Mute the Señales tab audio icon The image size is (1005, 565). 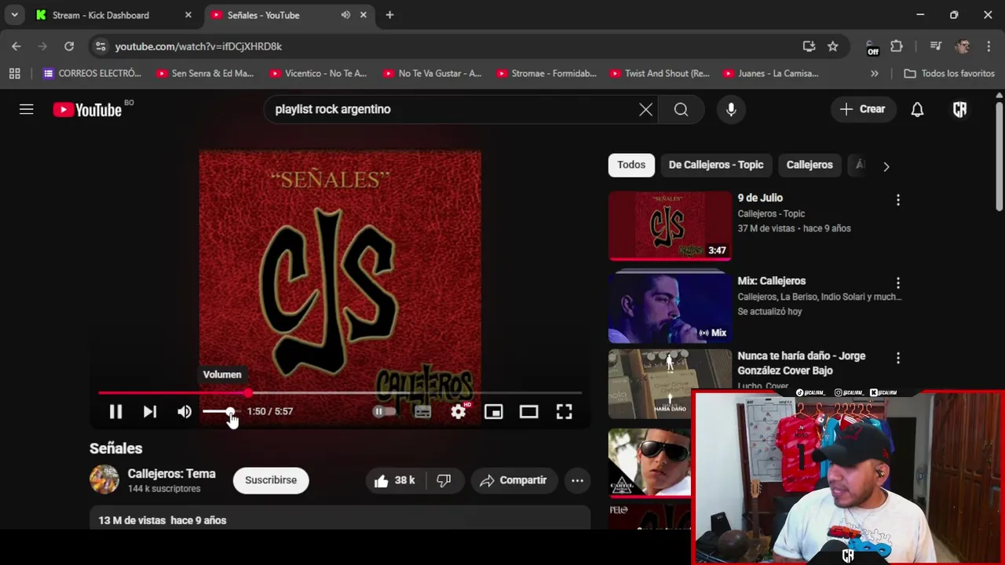(345, 15)
